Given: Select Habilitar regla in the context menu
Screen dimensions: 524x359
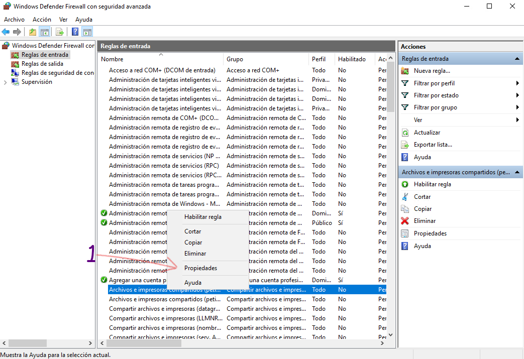Looking at the screenshot, I should 202,217.
